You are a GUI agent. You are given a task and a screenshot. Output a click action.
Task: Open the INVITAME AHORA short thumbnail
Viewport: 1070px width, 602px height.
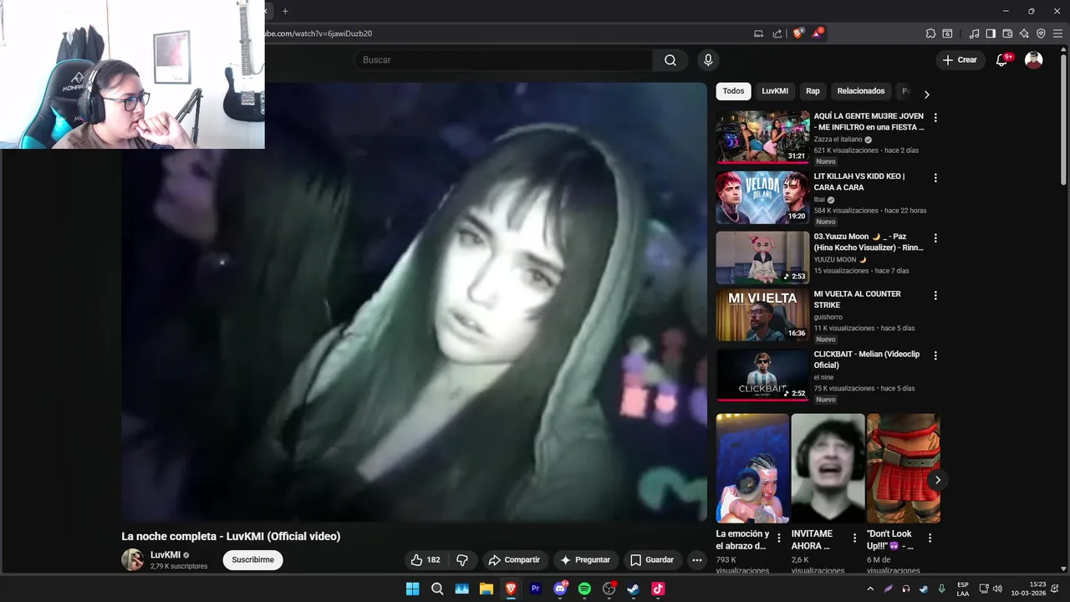(x=828, y=468)
